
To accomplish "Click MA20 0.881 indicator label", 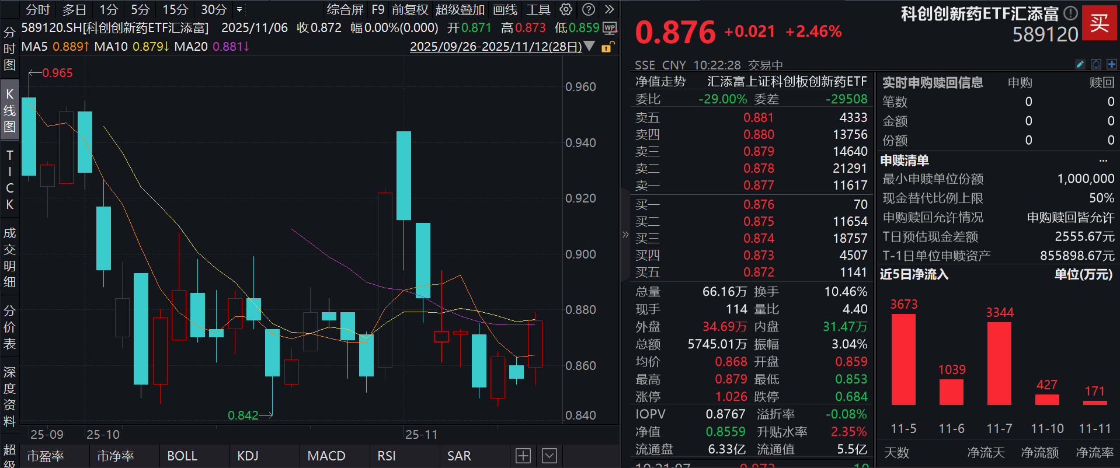I will [212, 47].
